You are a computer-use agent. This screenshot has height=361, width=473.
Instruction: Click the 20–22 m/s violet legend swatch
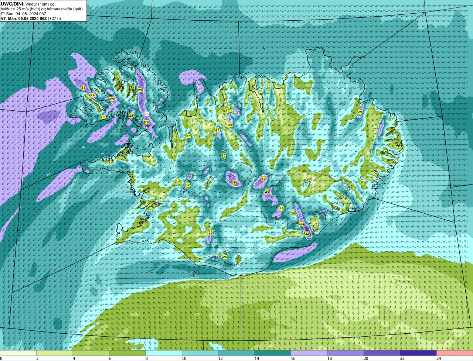[382, 353]
